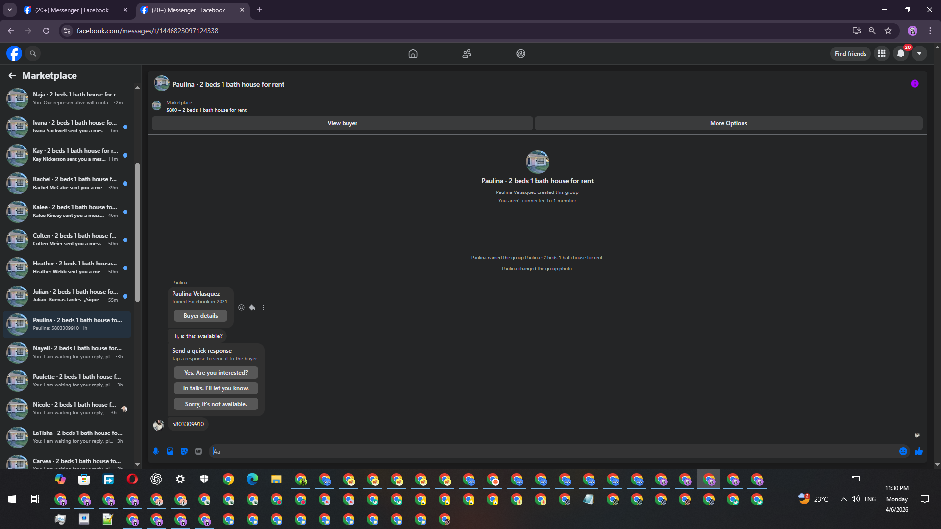Screen dimensions: 941x529
Task: Open File Explorer from the taskbar
Action: point(276,479)
